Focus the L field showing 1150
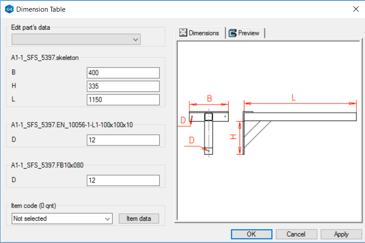The width and height of the screenshot is (365, 243). (x=123, y=100)
